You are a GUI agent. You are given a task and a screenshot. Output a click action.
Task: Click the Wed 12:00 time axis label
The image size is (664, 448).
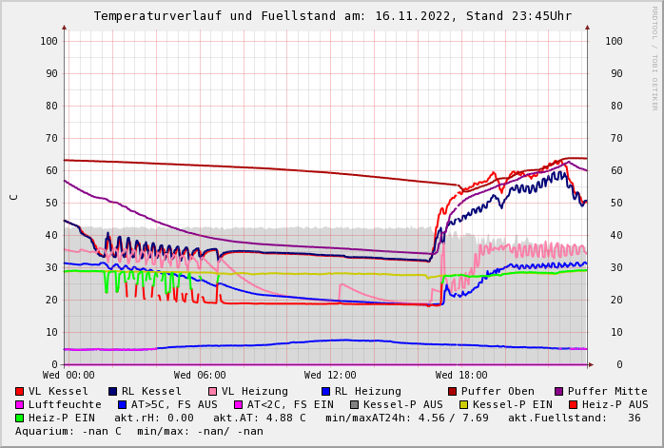(x=330, y=376)
